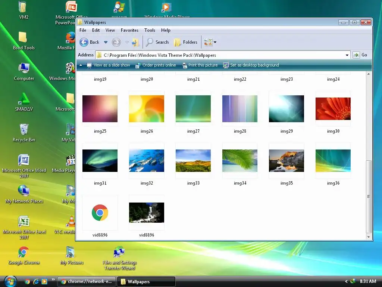382x287 pixels.
Task: Click the img19 file name
Action: 100,79
